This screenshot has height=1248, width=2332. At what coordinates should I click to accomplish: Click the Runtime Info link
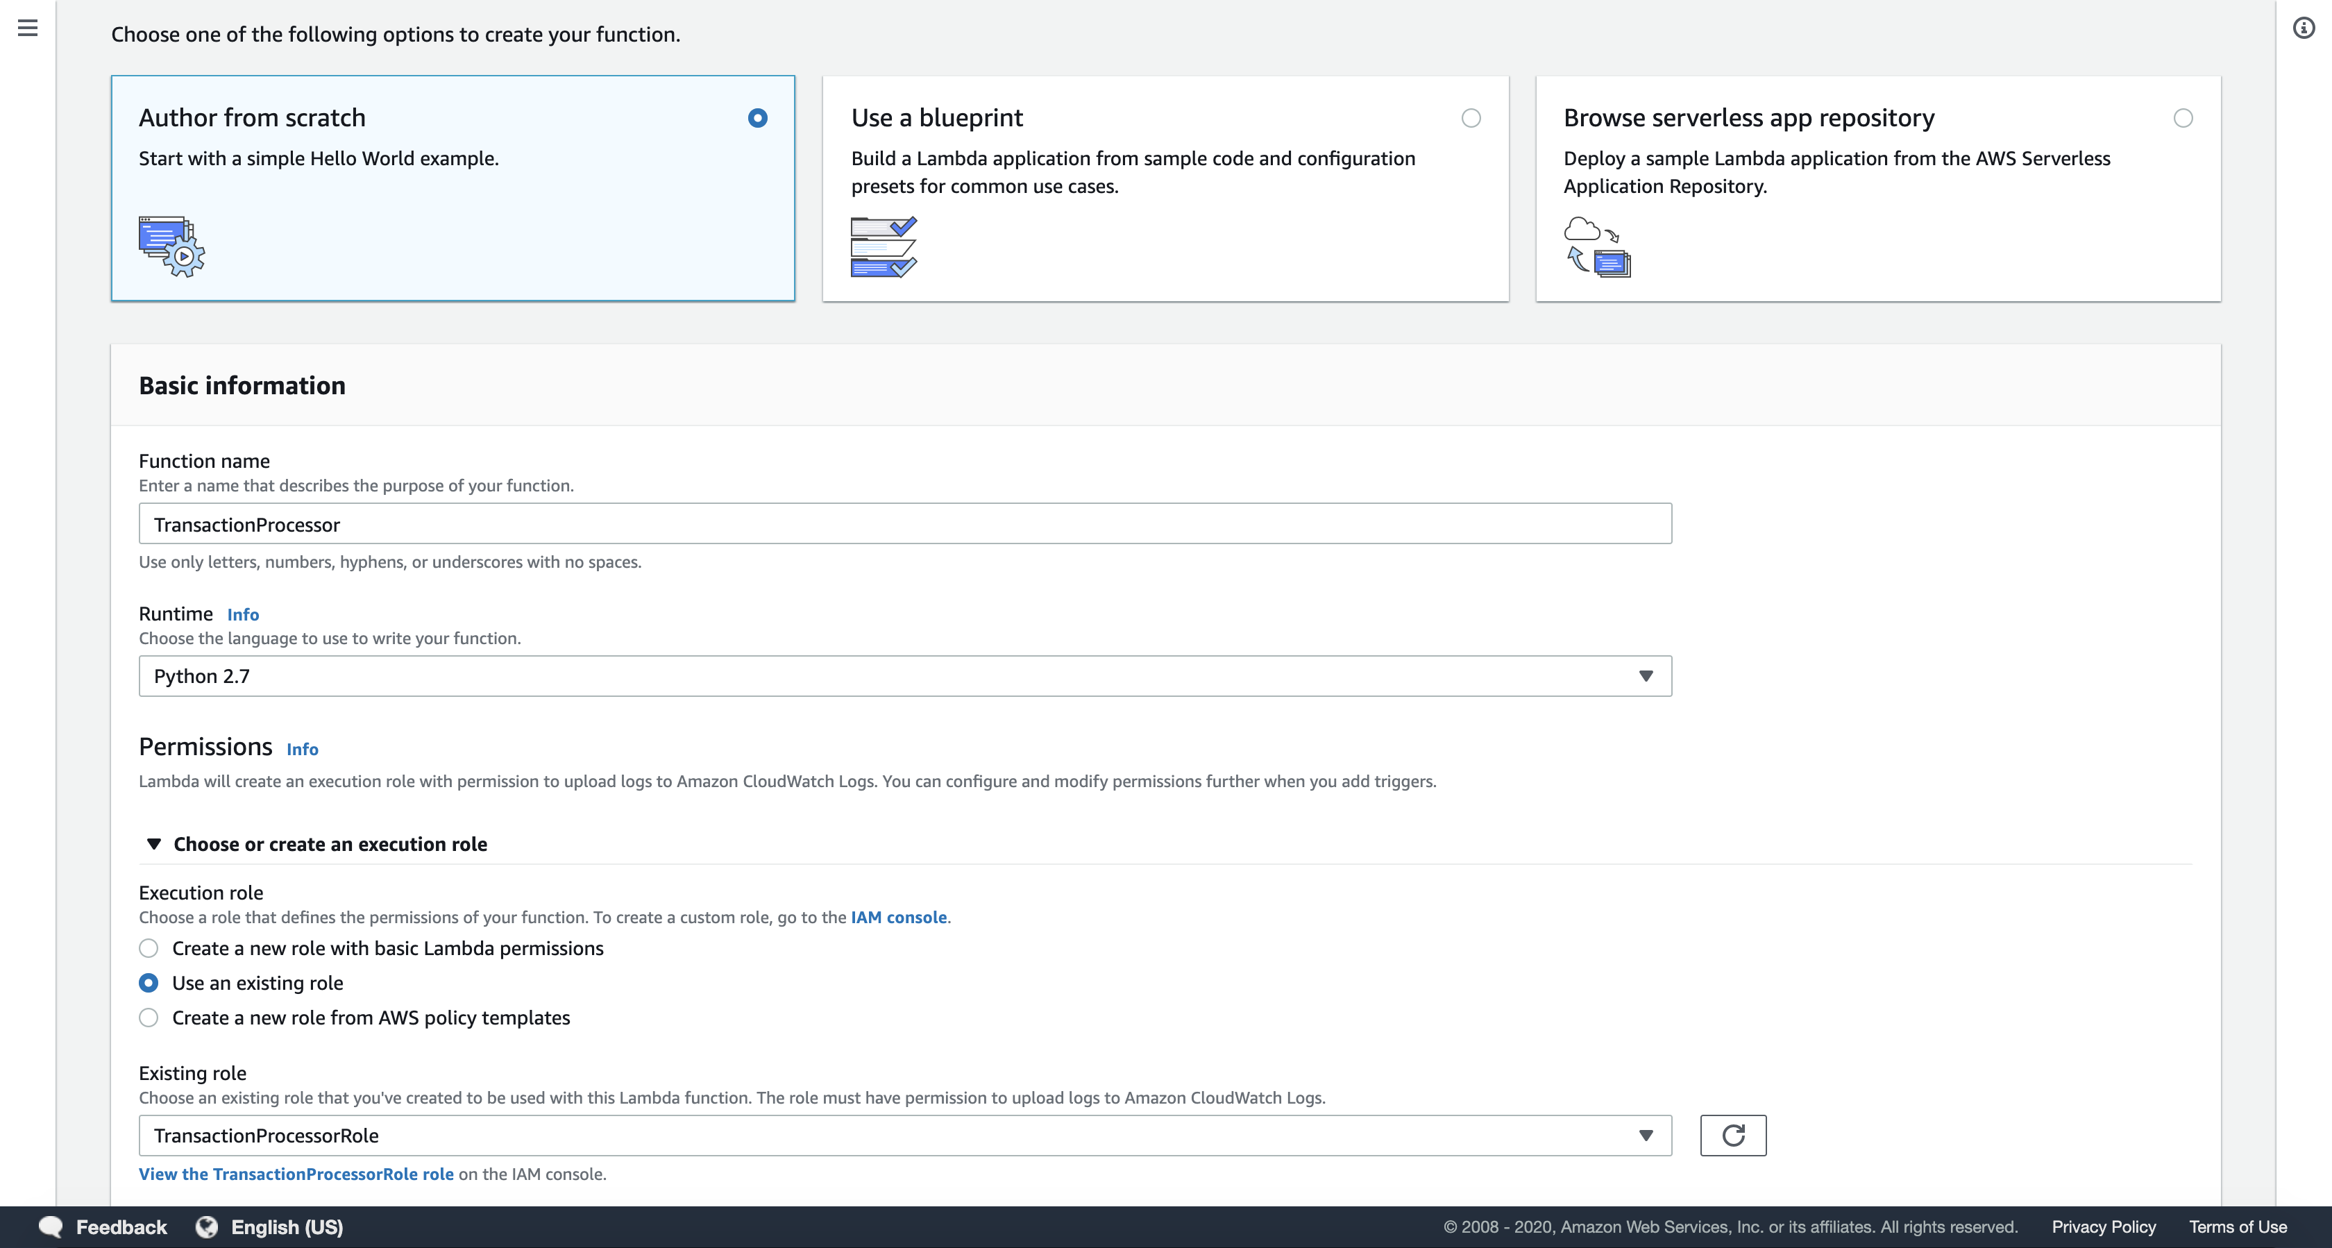point(243,615)
